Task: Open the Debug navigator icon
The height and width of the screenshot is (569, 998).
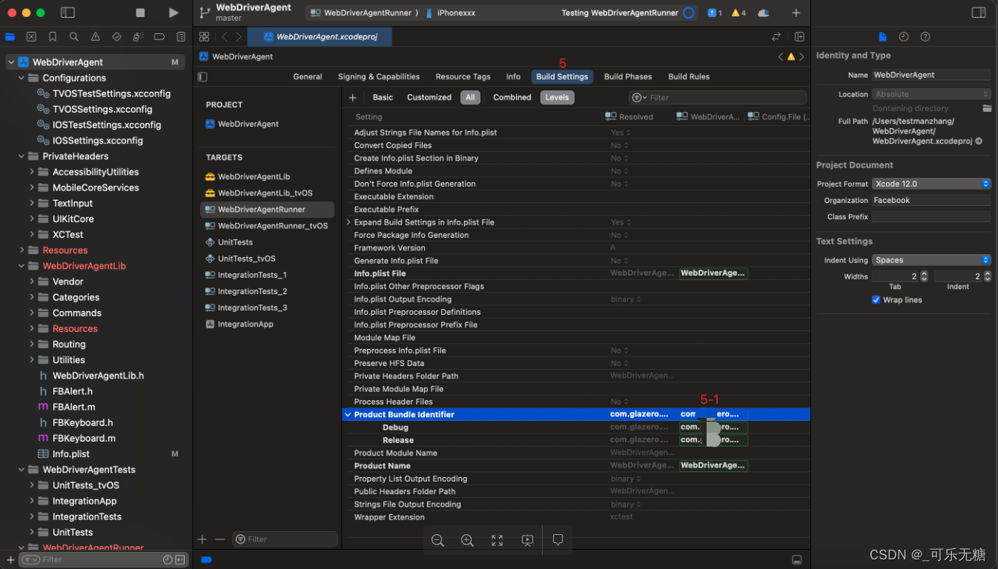Action: pos(139,36)
